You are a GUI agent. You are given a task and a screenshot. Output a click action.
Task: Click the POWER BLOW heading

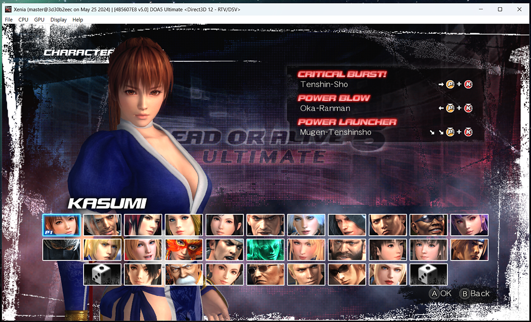click(334, 98)
